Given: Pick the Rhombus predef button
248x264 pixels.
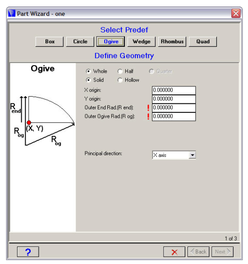Looking at the screenshot, I should pyautogui.click(x=172, y=41).
